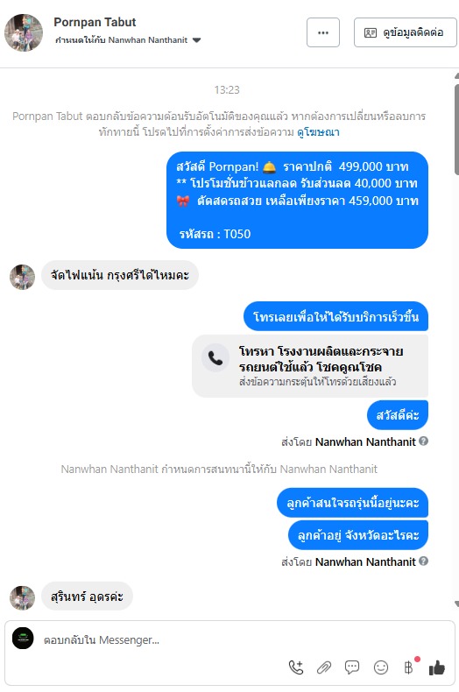Viewport: 459px width, 692px height.
Task: Click the avatar beside สุรินทร์ อุดรค่ะ message
Action: [23, 598]
